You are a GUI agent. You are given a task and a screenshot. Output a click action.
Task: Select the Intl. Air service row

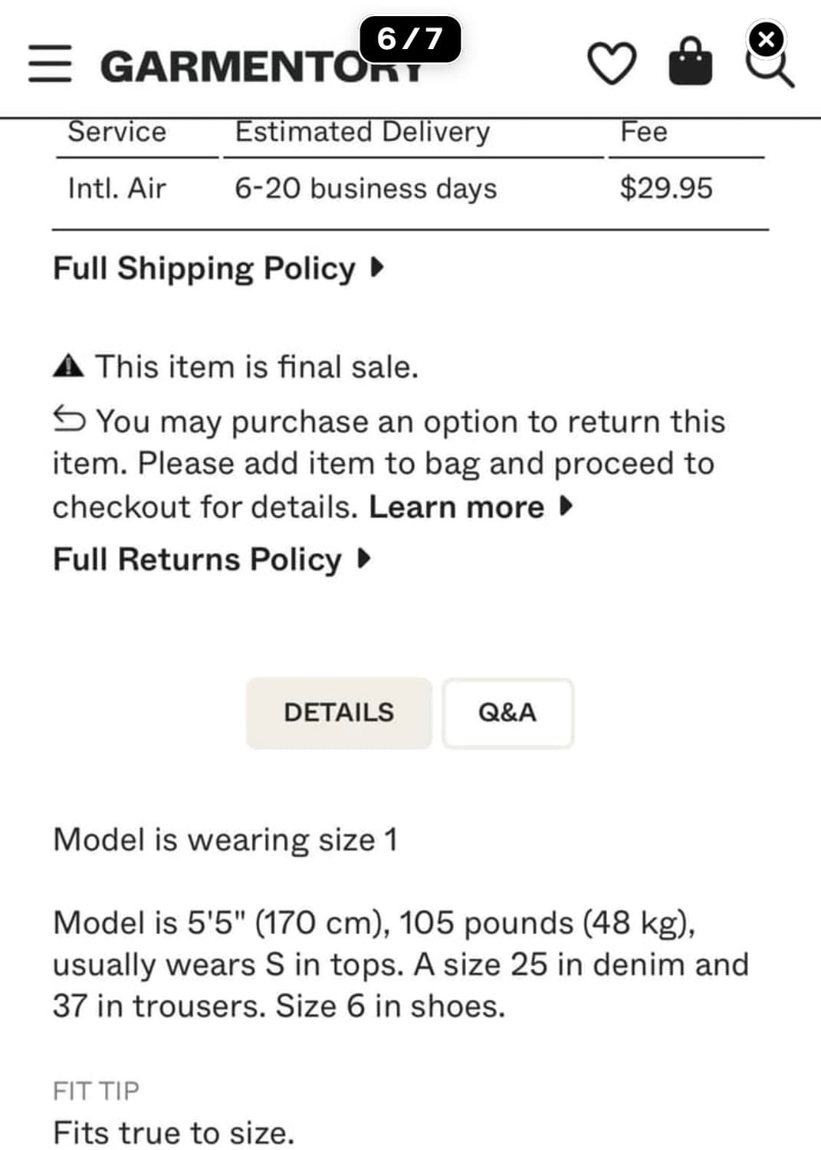[117, 188]
